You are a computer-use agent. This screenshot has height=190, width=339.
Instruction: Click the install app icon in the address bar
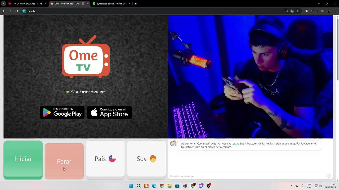point(286,11)
